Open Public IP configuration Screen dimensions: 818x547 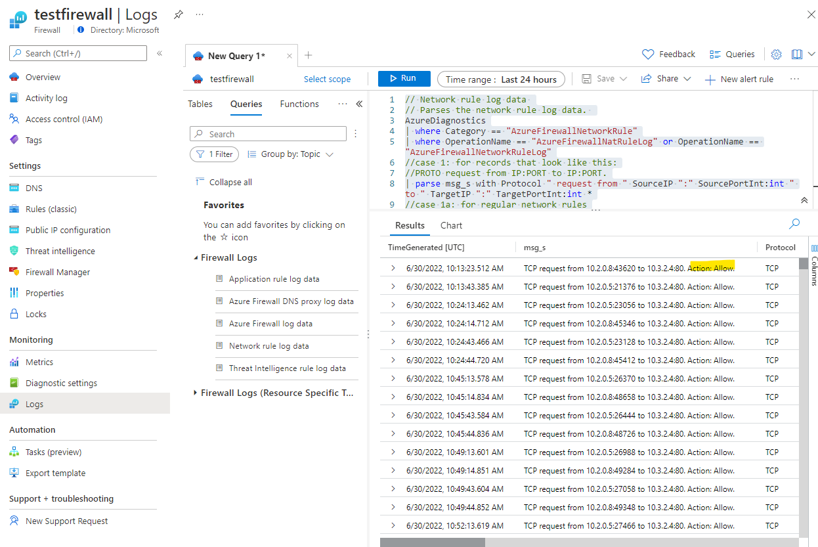[68, 230]
